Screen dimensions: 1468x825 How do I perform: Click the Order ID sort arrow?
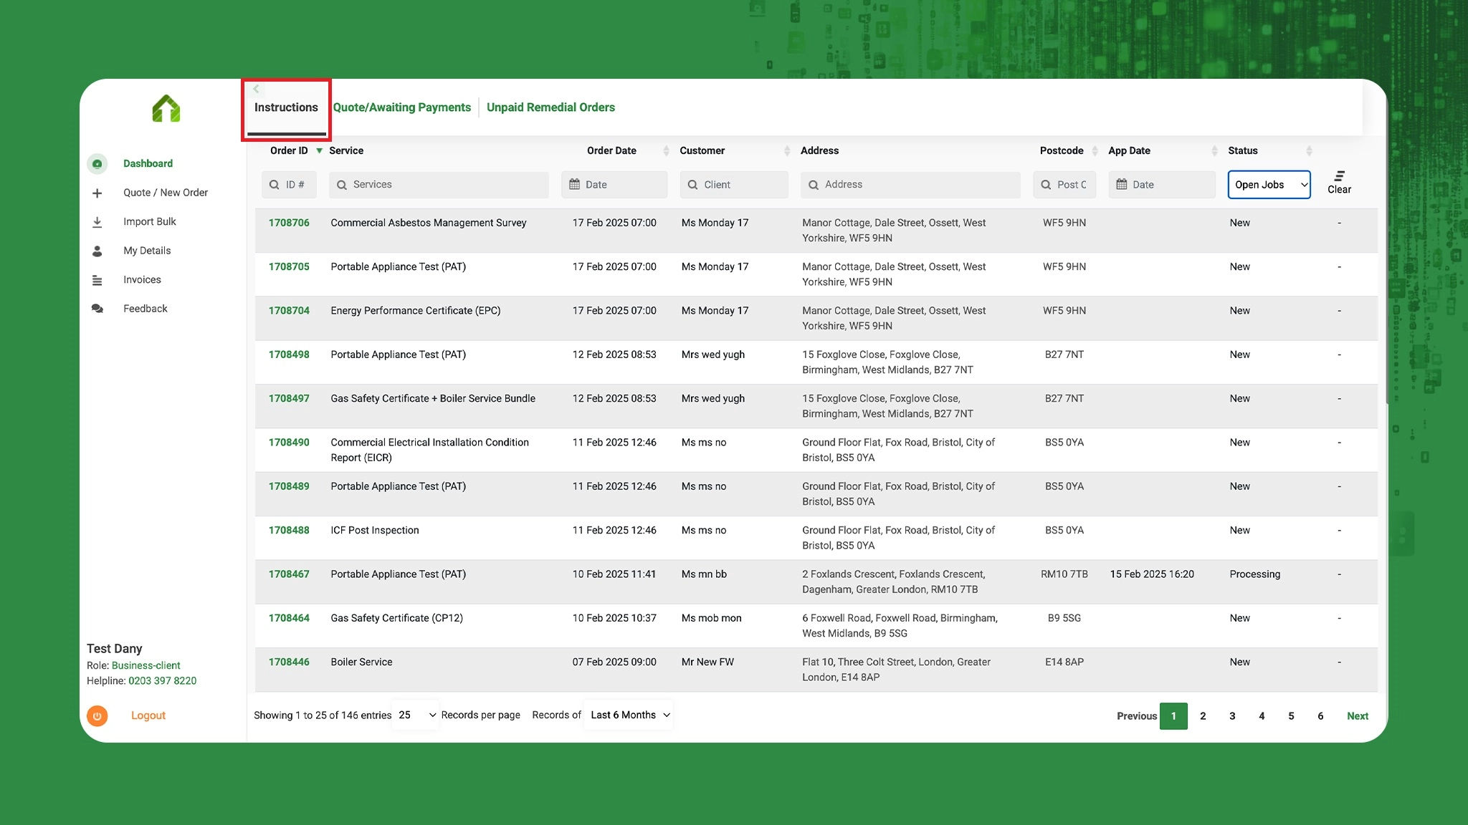point(319,150)
